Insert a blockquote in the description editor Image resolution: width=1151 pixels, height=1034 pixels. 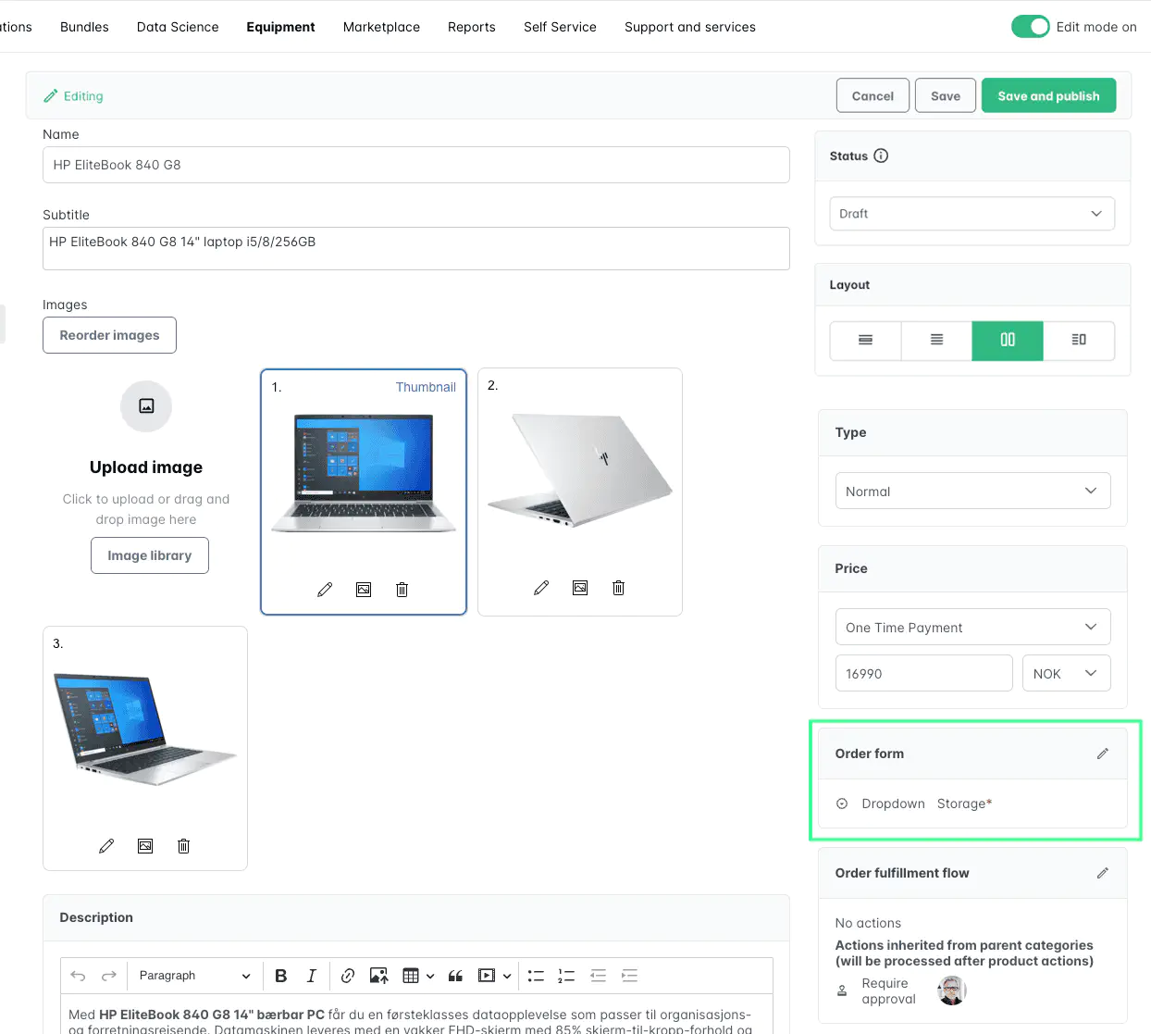[454, 975]
